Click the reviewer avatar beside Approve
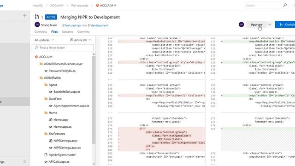The image size is (295, 166). tap(242, 24)
